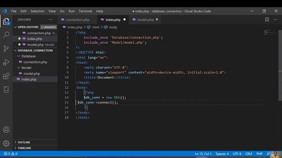Click the code minimap preview
The height and width of the screenshot is (158, 282).
[x=270, y=32]
